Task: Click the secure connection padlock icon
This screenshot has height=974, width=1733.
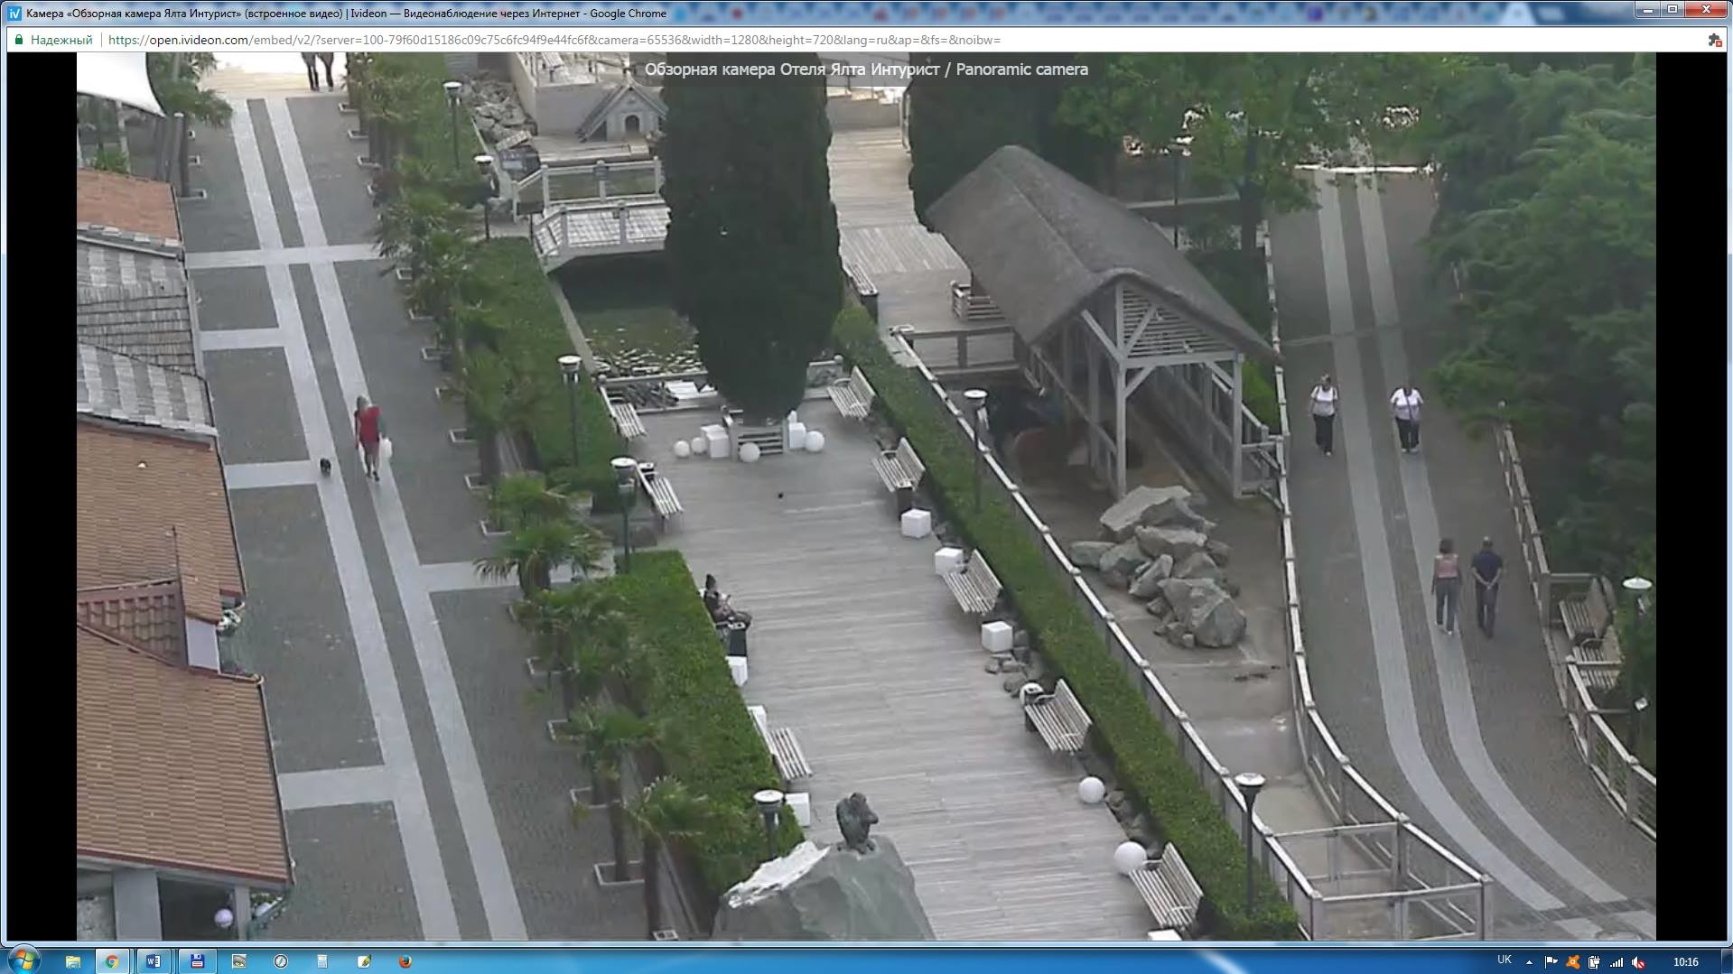Action: pyautogui.click(x=18, y=40)
